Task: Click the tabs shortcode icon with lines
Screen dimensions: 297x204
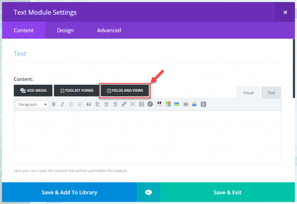Action: (x=186, y=104)
